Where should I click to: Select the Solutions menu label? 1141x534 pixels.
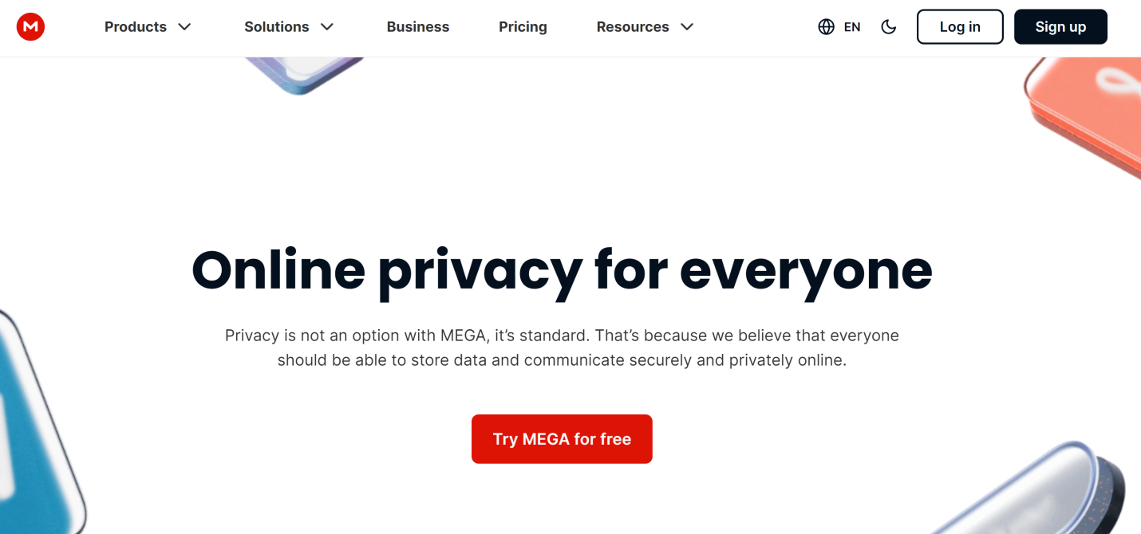276,27
